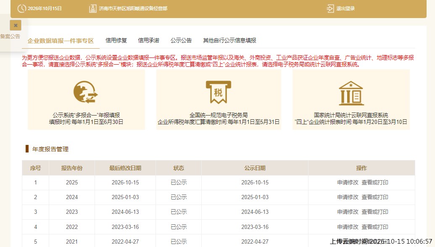
Task: Click the 操作 column header
Action: pos(361,168)
